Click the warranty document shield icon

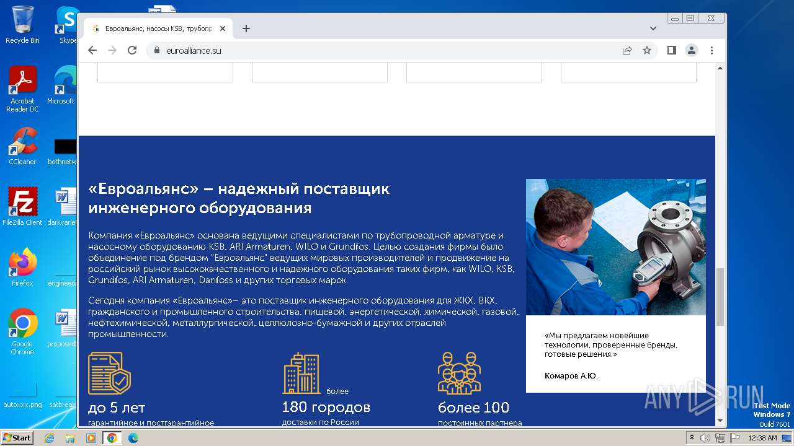click(109, 374)
